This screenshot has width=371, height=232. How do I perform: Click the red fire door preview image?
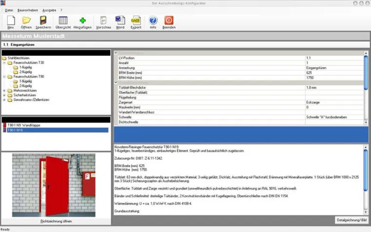[56, 185]
